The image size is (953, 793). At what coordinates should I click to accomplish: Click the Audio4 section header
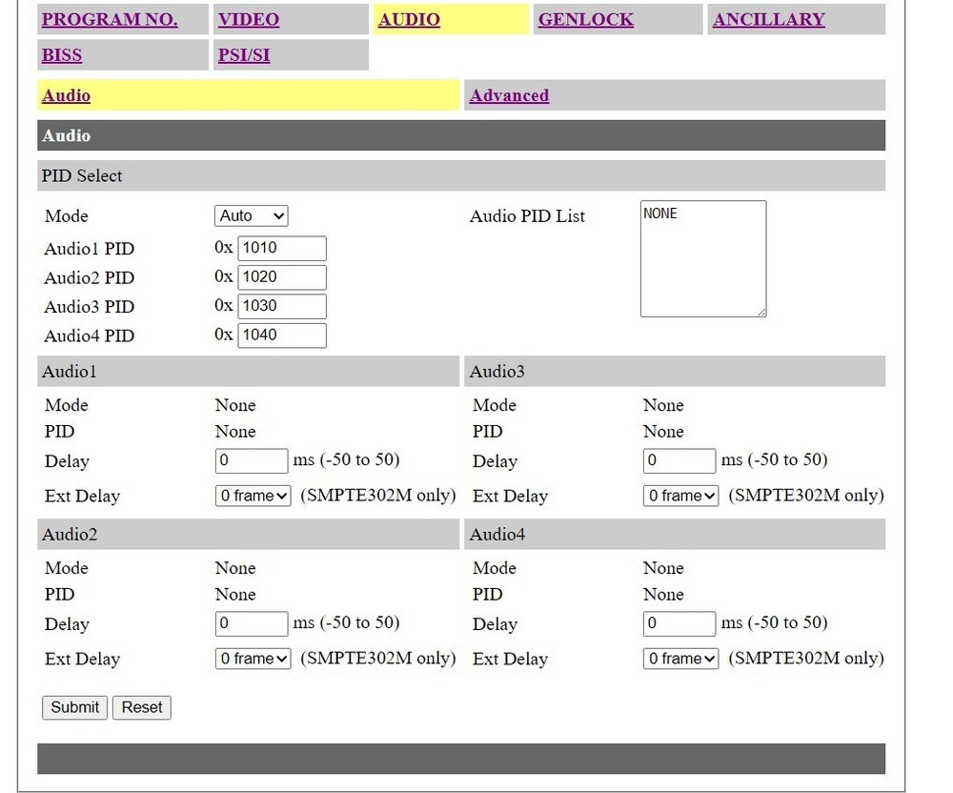point(675,534)
